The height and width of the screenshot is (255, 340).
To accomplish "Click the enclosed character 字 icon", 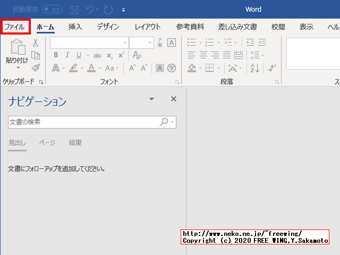I will (x=172, y=68).
